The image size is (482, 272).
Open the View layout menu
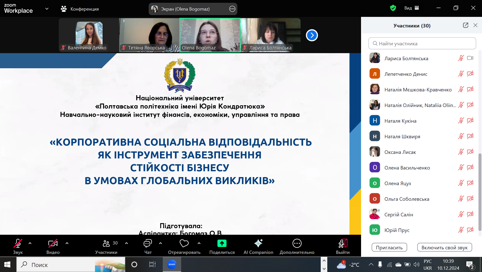coord(411,8)
